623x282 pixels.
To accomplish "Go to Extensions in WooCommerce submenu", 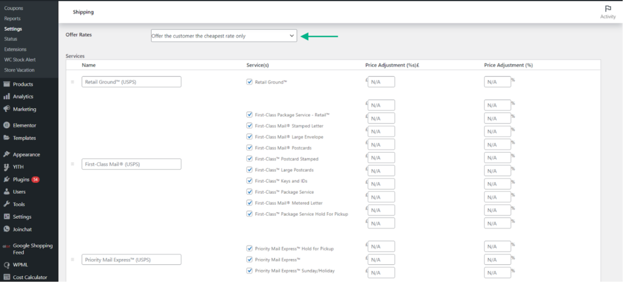I will (15, 49).
